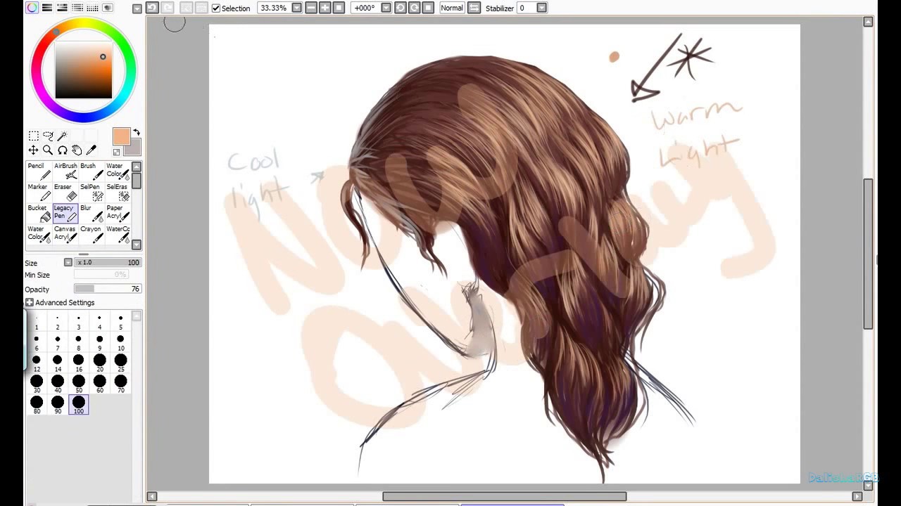Activate the rotate canvas tool
The width and height of the screenshot is (901, 506).
tap(63, 150)
